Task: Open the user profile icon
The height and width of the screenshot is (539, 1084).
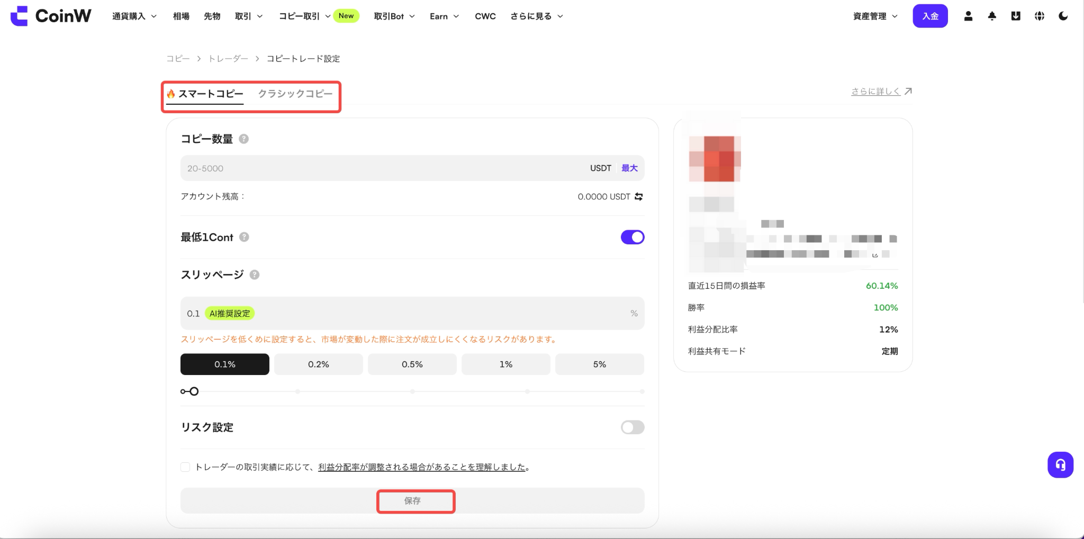Action: tap(968, 16)
